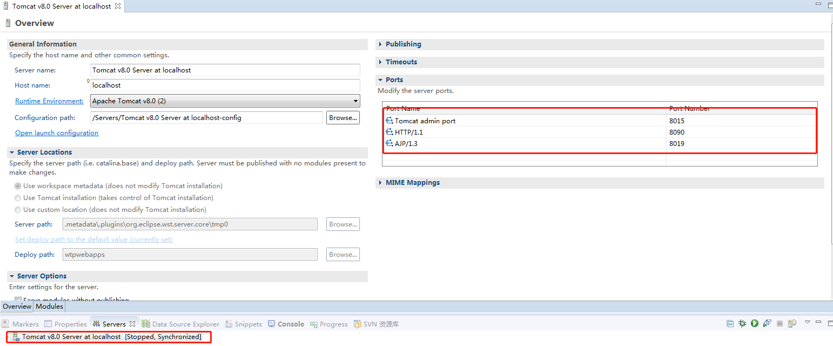Start the server in profile mode
This screenshot has width=833, height=346.
click(767, 323)
